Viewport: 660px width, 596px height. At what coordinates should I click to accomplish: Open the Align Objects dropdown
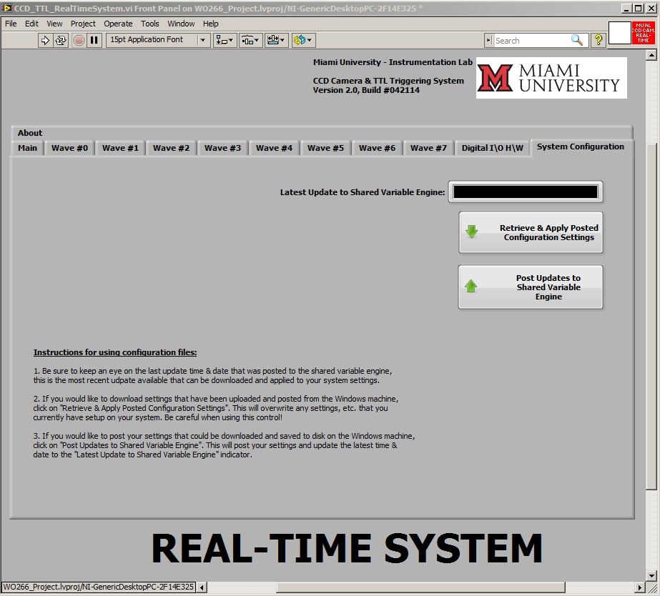click(225, 41)
